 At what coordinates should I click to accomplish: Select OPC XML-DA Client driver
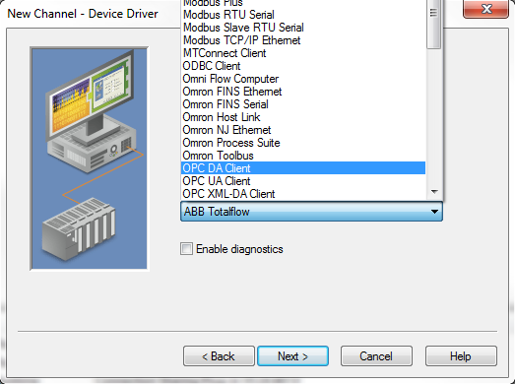pyautogui.click(x=303, y=194)
